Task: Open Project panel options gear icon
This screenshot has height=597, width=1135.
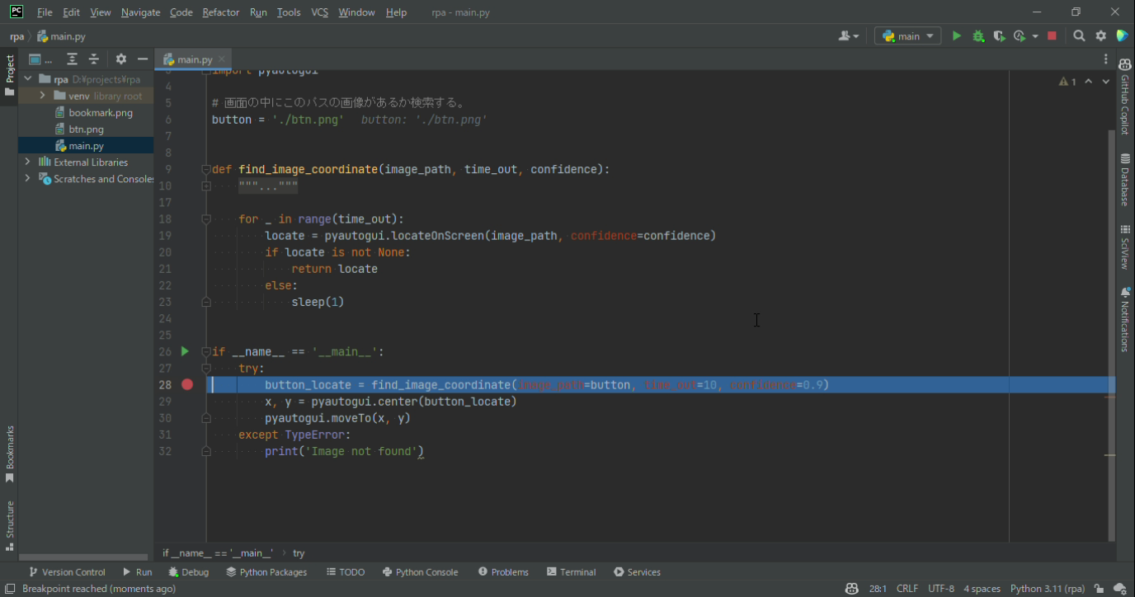Action: coord(121,59)
